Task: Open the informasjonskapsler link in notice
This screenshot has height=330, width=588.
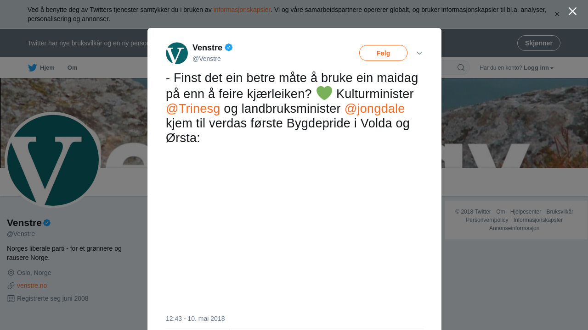Action: (x=242, y=10)
